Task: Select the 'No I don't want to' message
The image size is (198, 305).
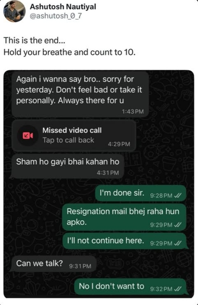Action: pyautogui.click(x=130, y=287)
